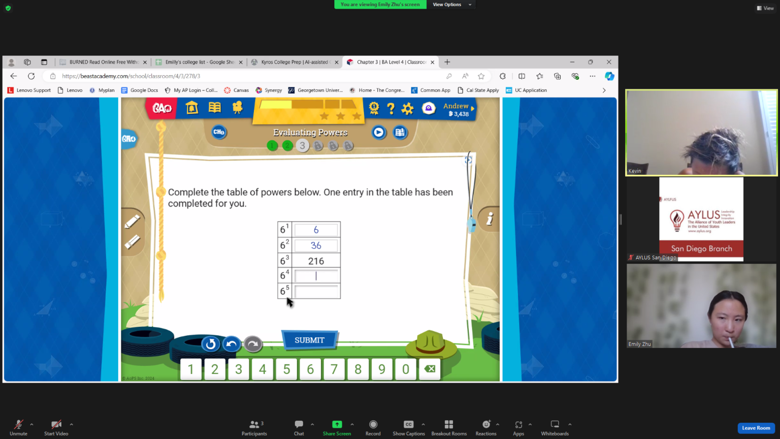This screenshot has width=780, height=439.
Task: Open Zoom Participants panel
Action: click(254, 427)
